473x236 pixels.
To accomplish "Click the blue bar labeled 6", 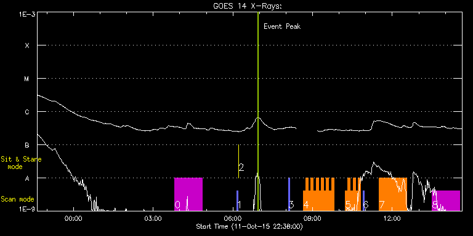I will pyautogui.click(x=363, y=200).
